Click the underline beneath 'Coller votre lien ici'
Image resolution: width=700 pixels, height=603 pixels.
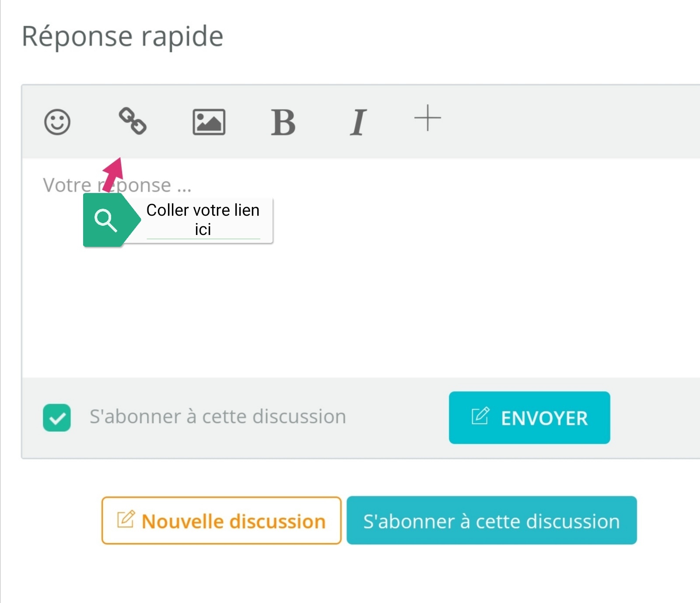(203, 239)
